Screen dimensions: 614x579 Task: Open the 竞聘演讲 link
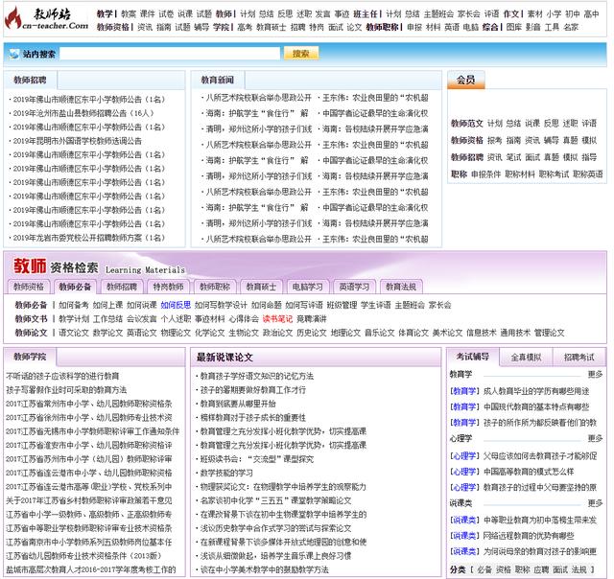click(x=312, y=319)
